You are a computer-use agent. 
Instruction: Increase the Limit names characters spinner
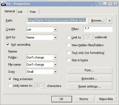(43, 84)
